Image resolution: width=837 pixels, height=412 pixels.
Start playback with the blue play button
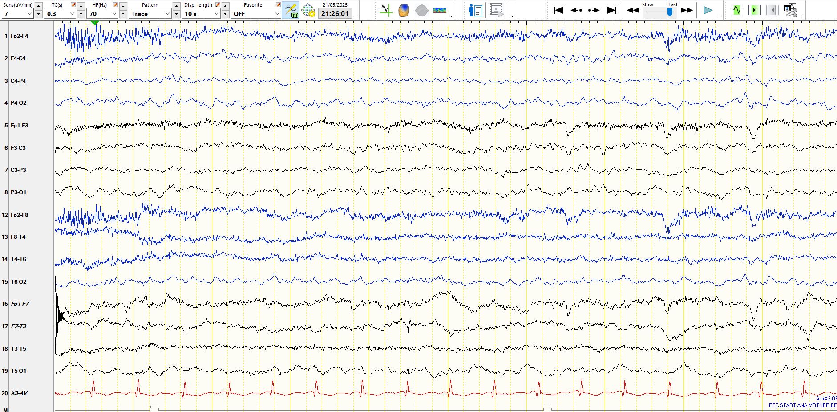[x=708, y=10]
